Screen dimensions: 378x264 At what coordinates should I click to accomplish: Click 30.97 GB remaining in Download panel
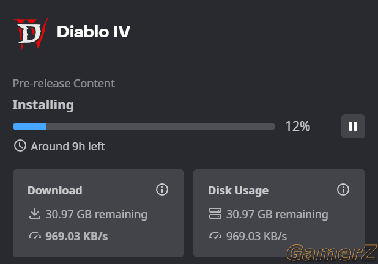click(97, 214)
